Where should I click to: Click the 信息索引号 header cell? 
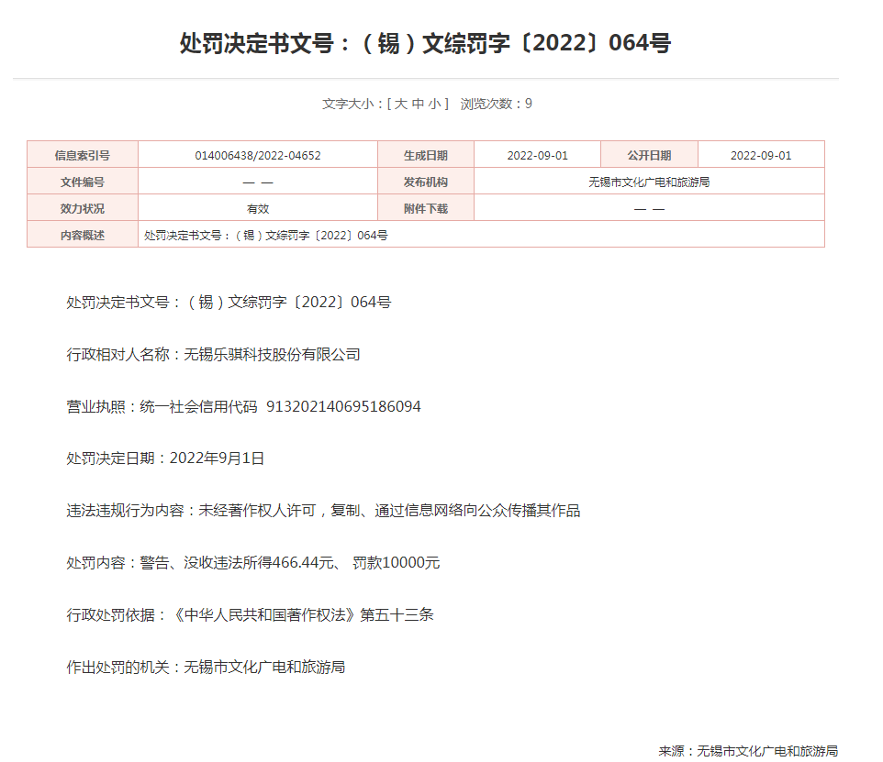pyautogui.click(x=83, y=156)
